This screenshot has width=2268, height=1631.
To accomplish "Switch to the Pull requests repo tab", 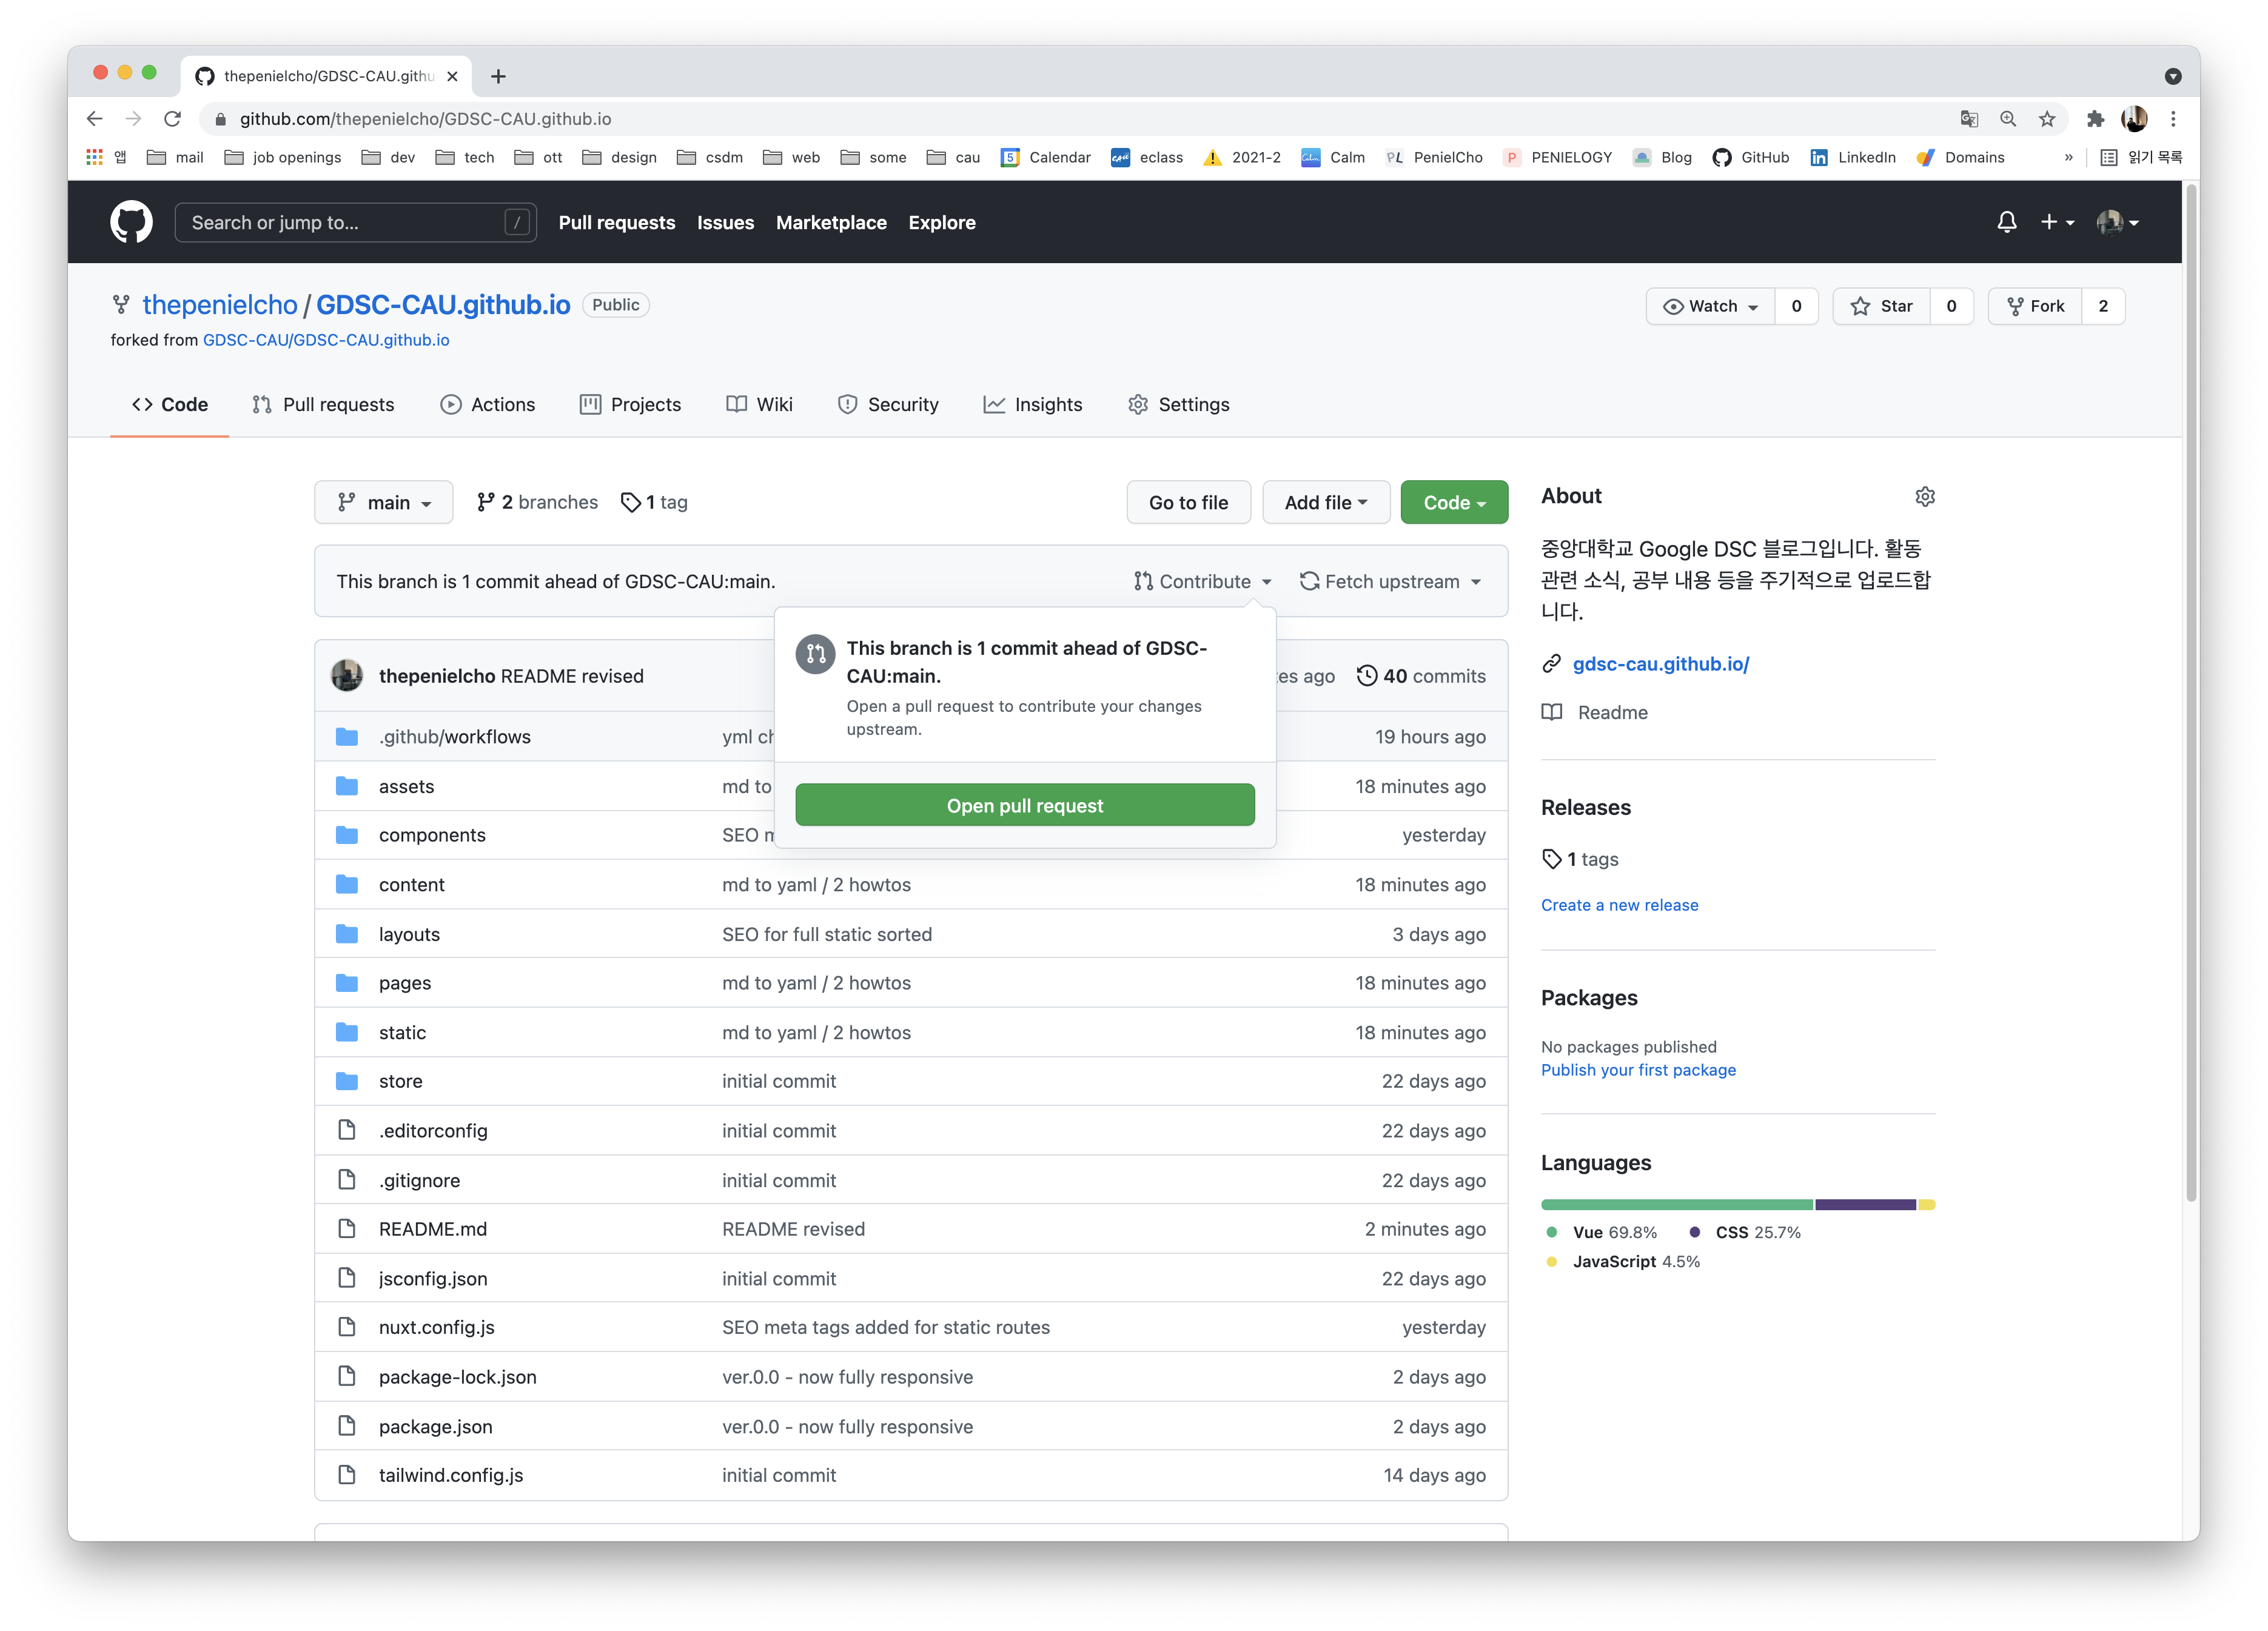I will 323,404.
